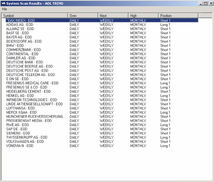
Task: Click Long 1 position for MERCK KGAA
Action: click(x=165, y=112)
